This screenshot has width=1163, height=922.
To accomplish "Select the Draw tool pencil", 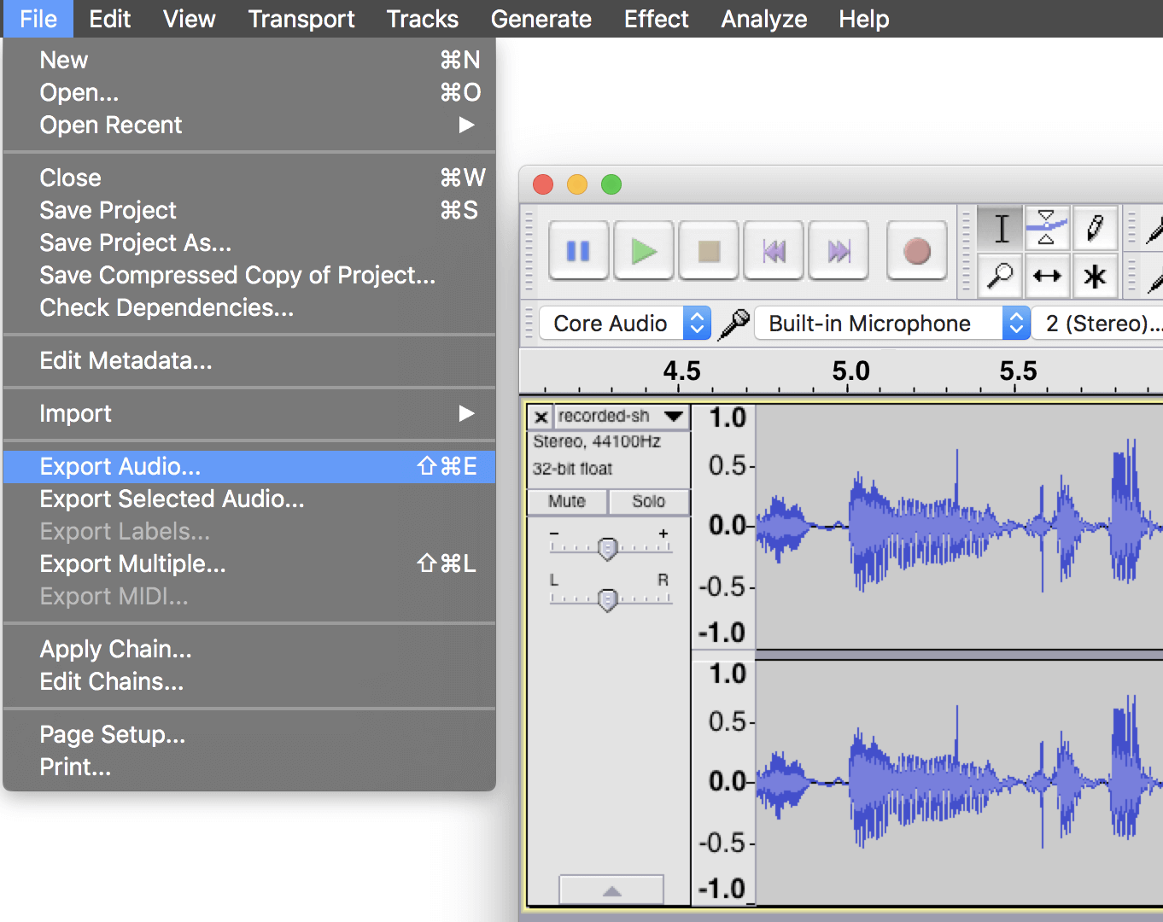I will (x=1096, y=228).
